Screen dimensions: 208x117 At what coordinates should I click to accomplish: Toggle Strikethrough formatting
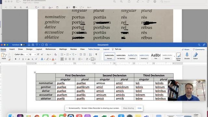coord(29,59)
